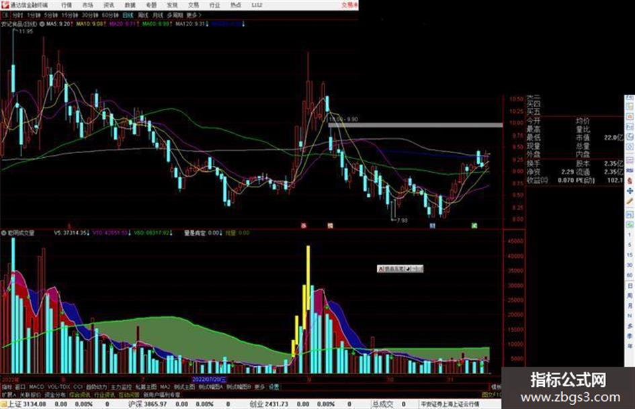Screen dimensions: 635x409
Task: Click the 上证 3134.08 index in status bar
Action: (27, 404)
